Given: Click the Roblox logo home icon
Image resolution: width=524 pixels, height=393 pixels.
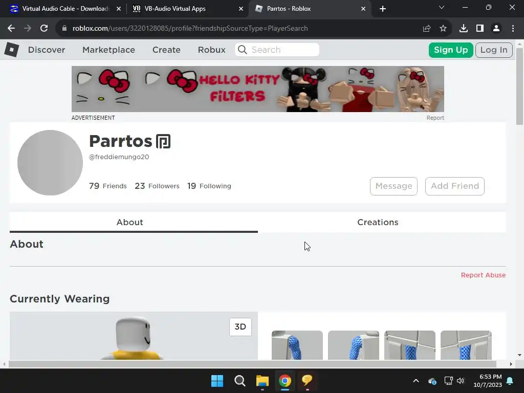Looking at the screenshot, I should point(12,50).
